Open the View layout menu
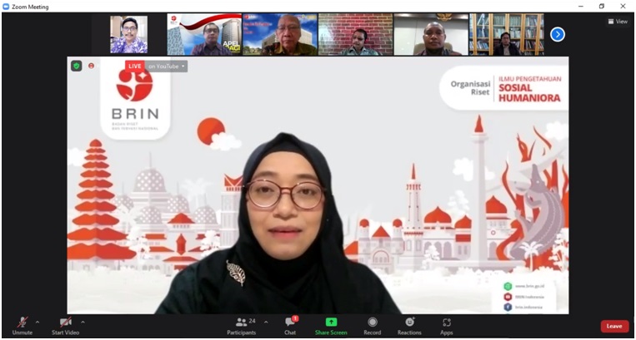Viewport: 636px width, 340px height. (x=618, y=22)
